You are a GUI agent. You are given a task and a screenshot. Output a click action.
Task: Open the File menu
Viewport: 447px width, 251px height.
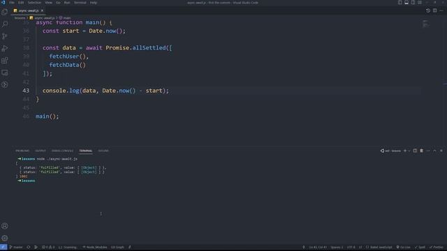click(x=12, y=3)
